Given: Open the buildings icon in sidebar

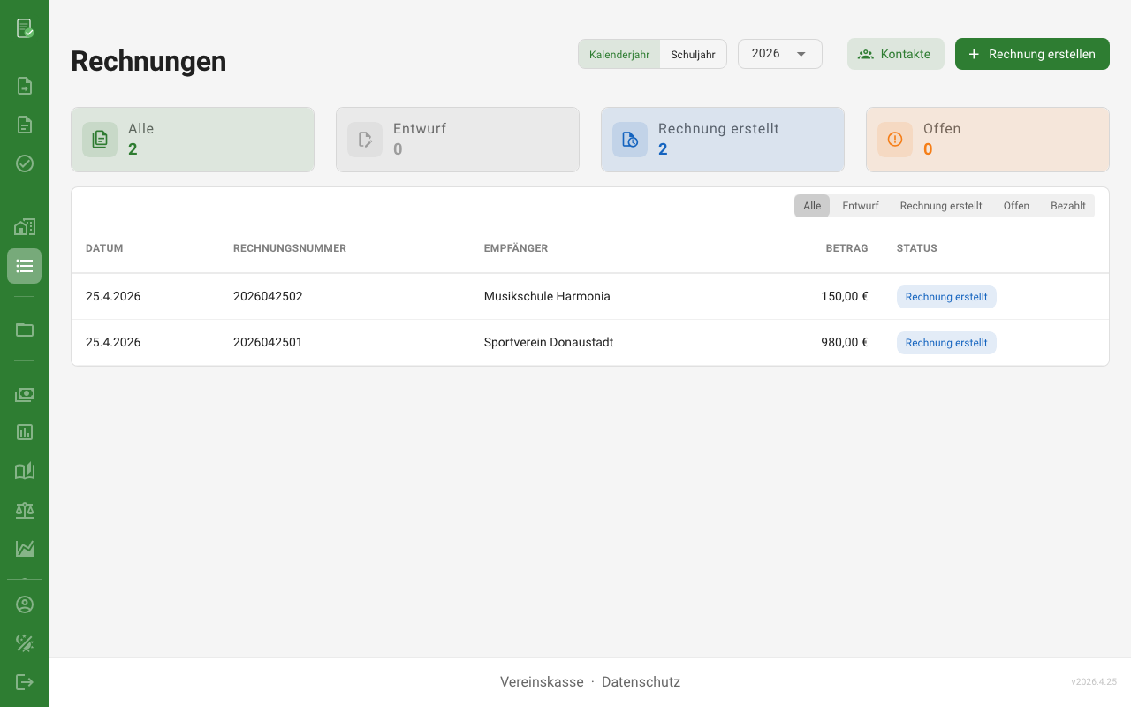Looking at the screenshot, I should pyautogui.click(x=25, y=227).
